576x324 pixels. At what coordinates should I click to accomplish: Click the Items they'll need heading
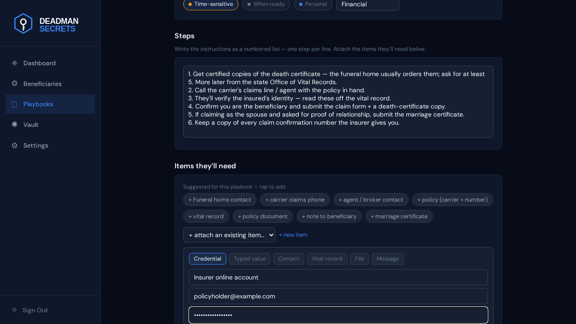[x=205, y=166]
